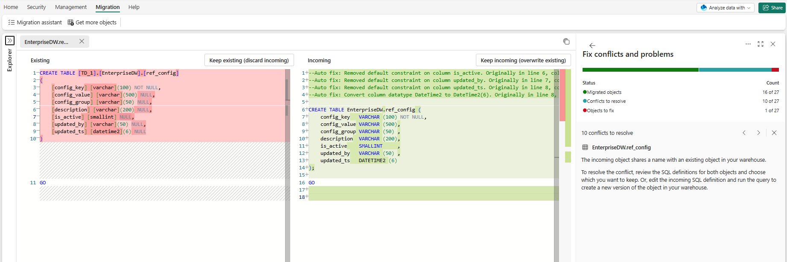Click the updated_ts DATETIME2 line in Incoming

[359, 160]
